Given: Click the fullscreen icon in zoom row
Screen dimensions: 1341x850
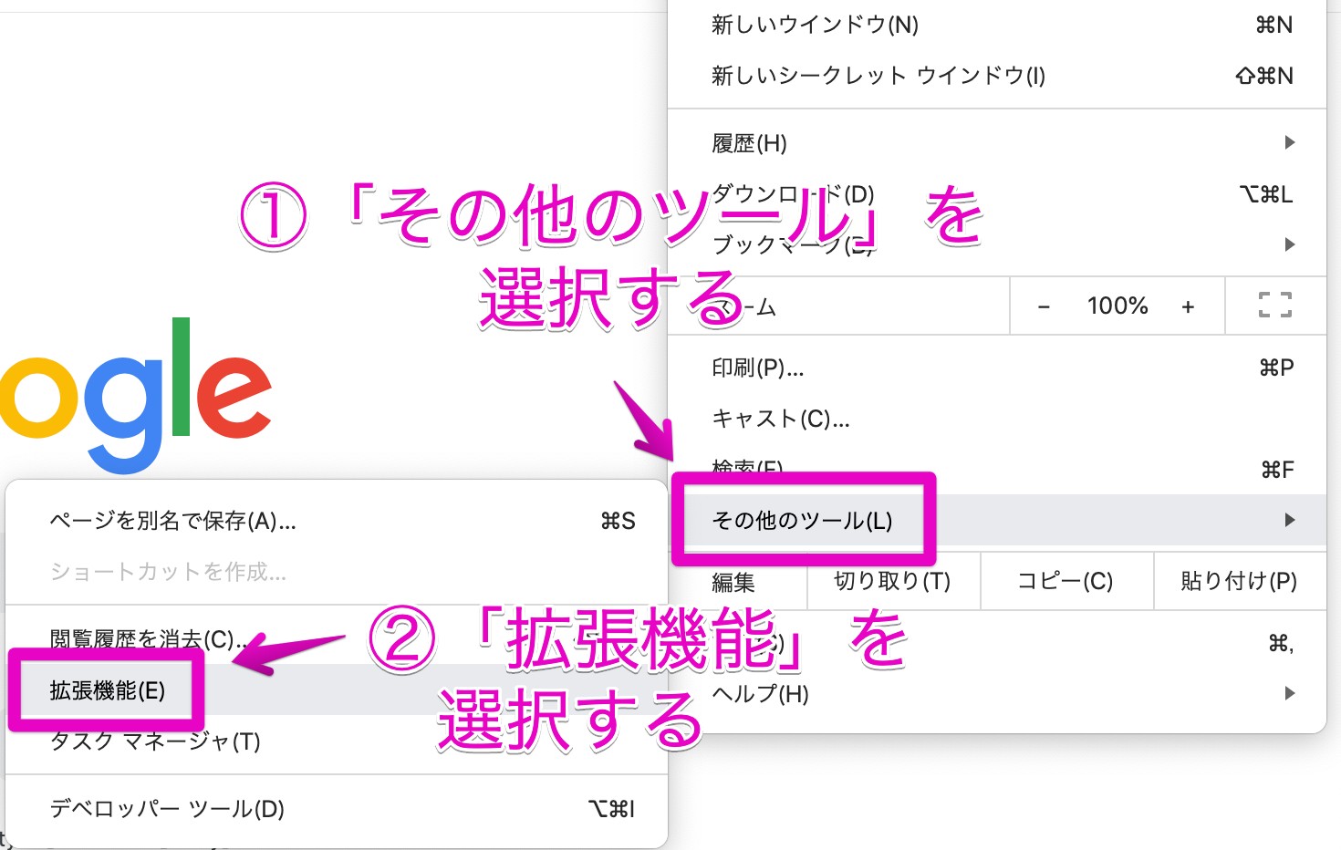Looking at the screenshot, I should coord(1274,305).
